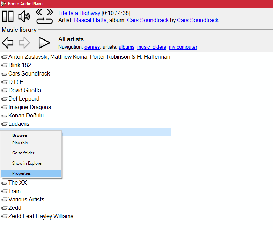Choose Properties in the context menu
The image size is (273, 230).
point(31,173)
